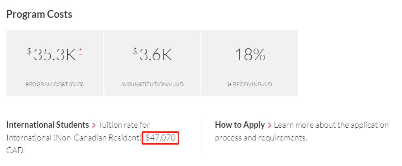Select the highlighted $47,070 tuition amount
The width and height of the screenshot is (402, 166).
(160, 138)
